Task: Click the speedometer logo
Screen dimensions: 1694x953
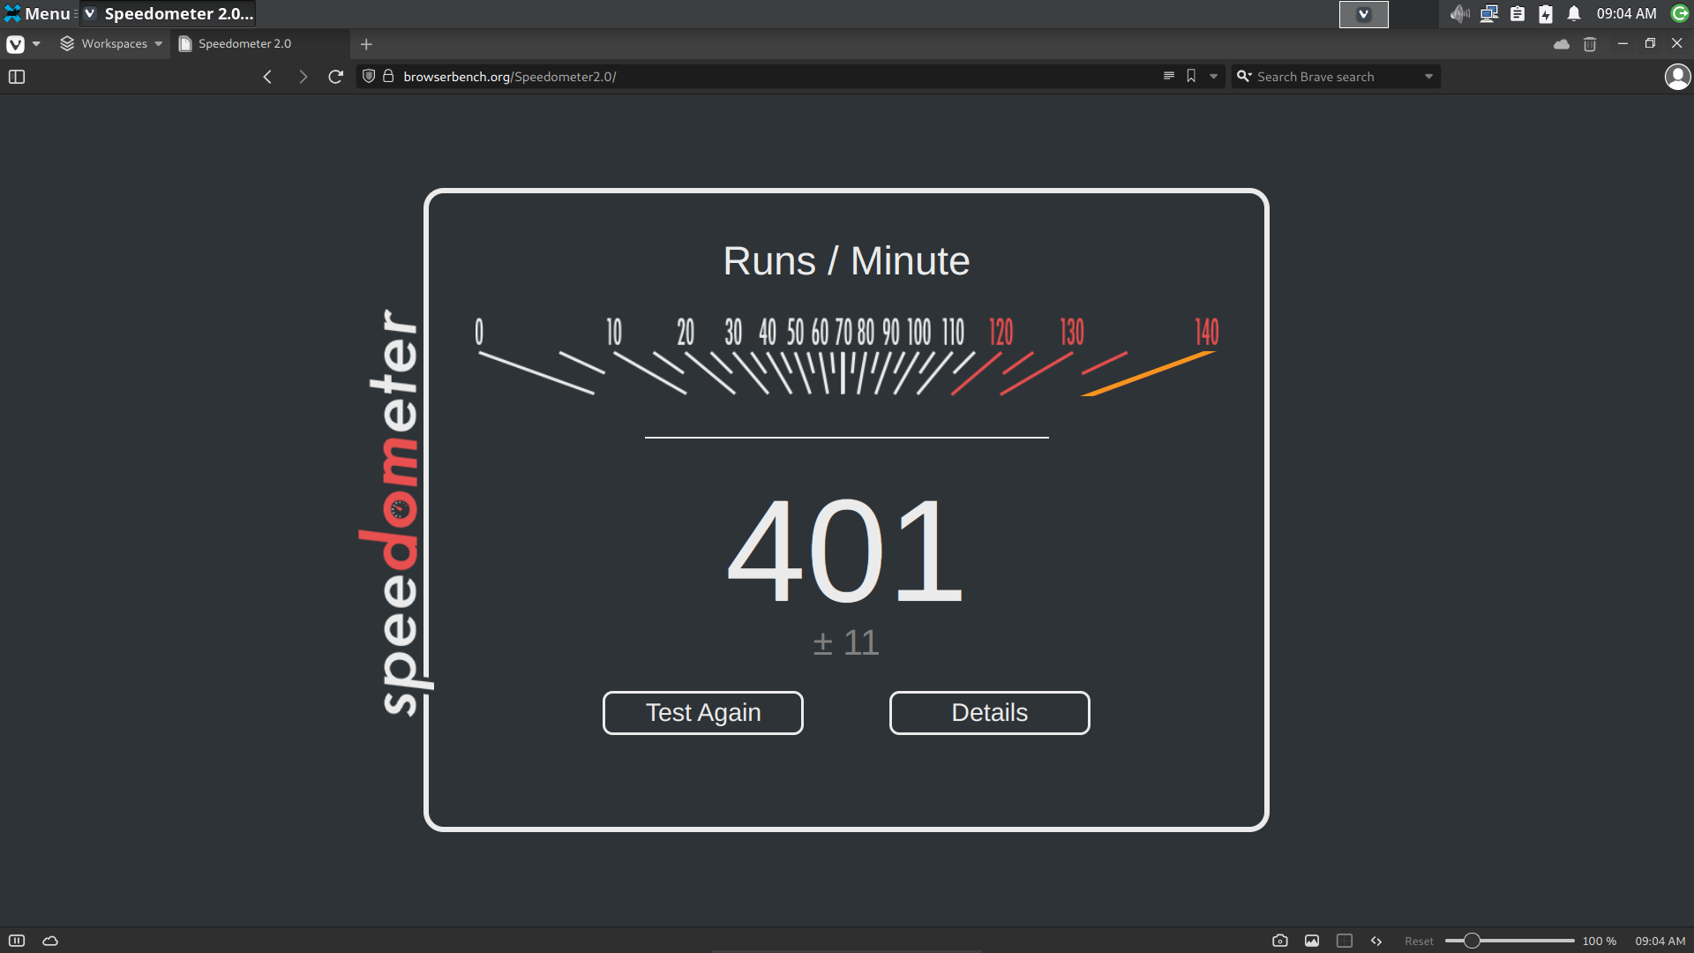Action: click(395, 512)
